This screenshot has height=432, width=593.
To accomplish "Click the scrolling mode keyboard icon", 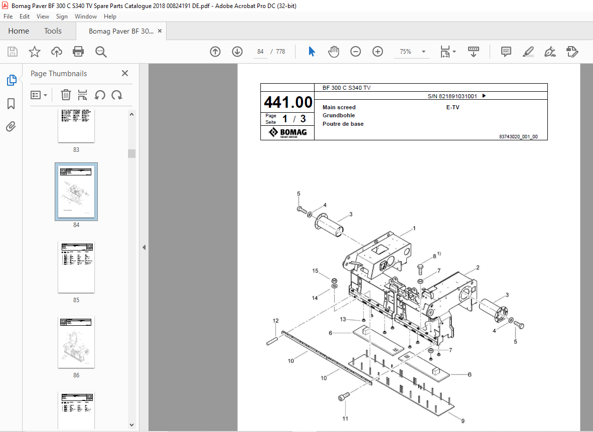I will tap(474, 52).
